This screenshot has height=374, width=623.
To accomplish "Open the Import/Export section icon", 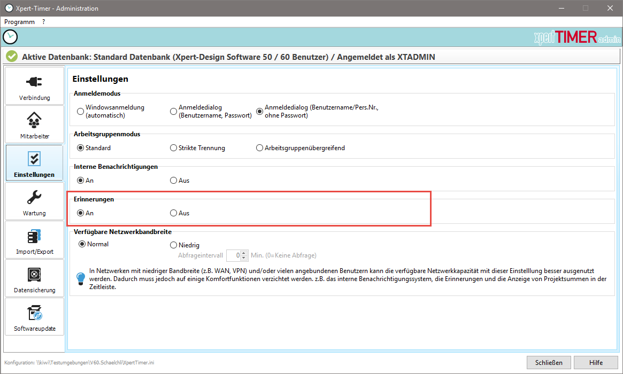I will (35, 236).
